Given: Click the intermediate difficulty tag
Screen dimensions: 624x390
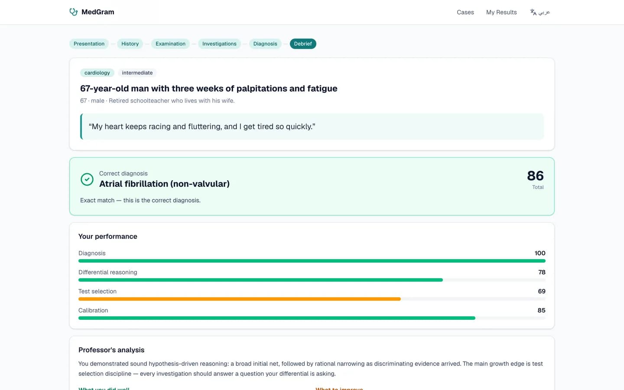Looking at the screenshot, I should 137,73.
